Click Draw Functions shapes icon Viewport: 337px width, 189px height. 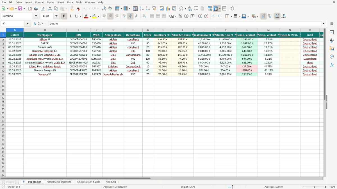click(232, 9)
